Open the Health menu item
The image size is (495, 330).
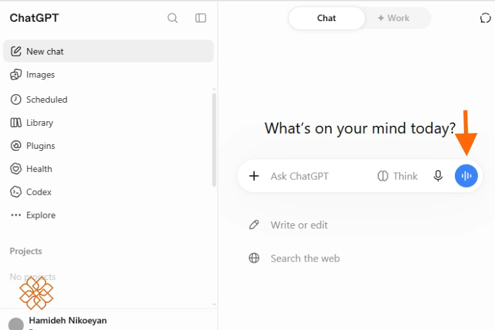[x=108, y=169]
